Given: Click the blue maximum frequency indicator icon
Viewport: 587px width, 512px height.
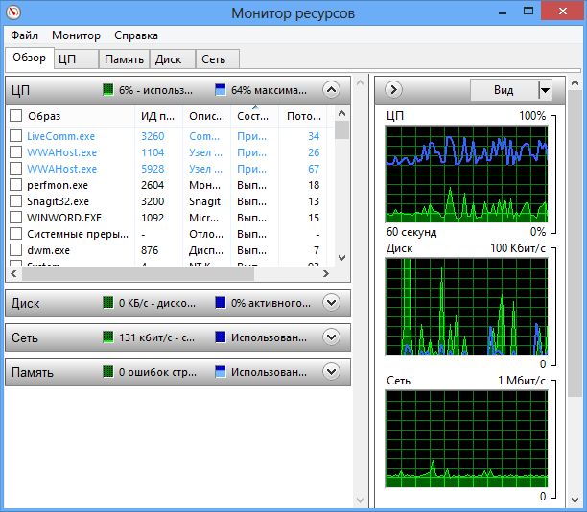Looking at the screenshot, I should [x=222, y=90].
